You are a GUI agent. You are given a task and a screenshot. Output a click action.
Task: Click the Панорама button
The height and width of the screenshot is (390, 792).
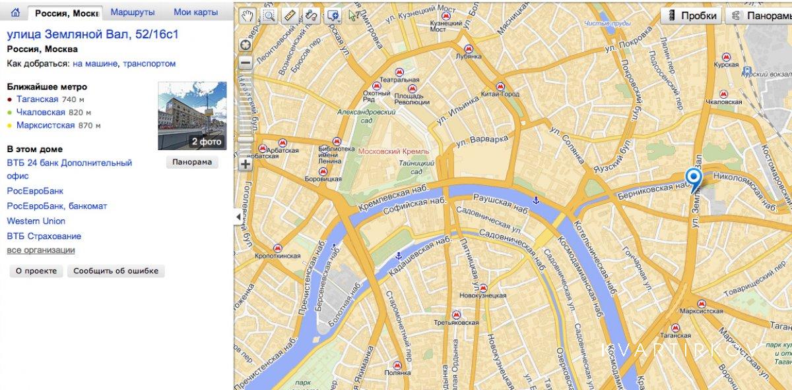(192, 162)
